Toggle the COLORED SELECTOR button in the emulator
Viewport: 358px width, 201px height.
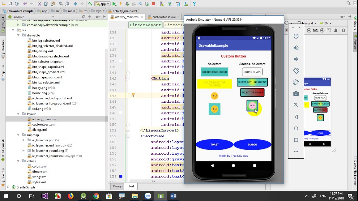(215, 72)
